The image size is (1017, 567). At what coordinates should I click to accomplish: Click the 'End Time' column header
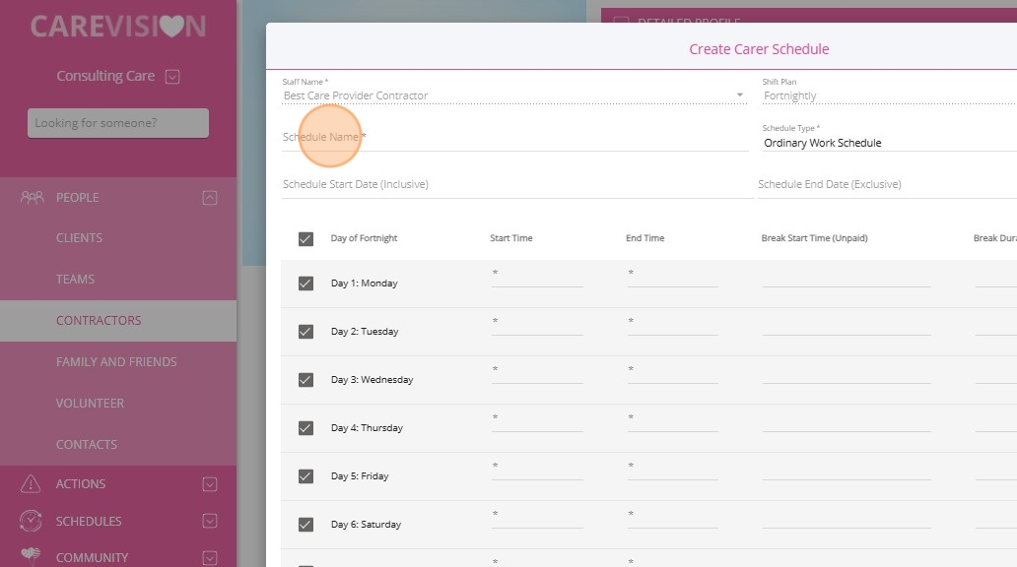pos(644,238)
